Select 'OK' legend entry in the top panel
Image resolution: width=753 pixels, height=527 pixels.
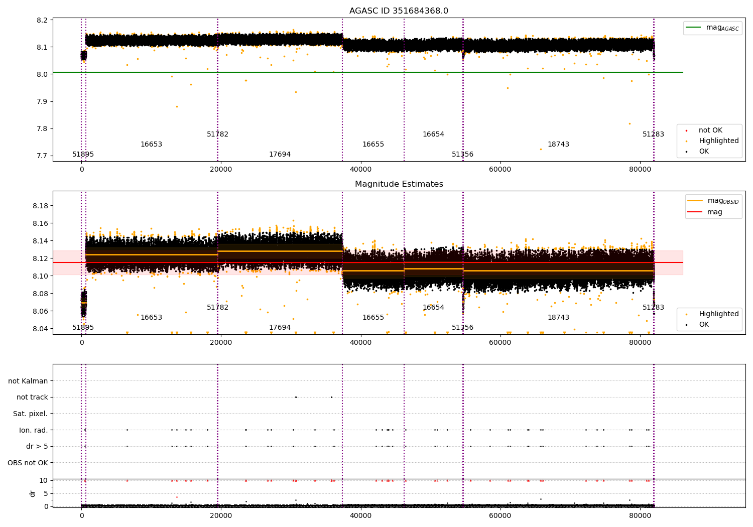click(696, 152)
